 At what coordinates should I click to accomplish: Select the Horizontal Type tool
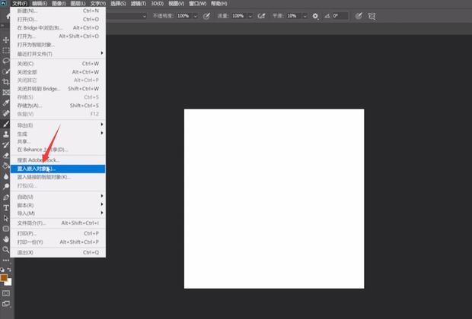6,208
